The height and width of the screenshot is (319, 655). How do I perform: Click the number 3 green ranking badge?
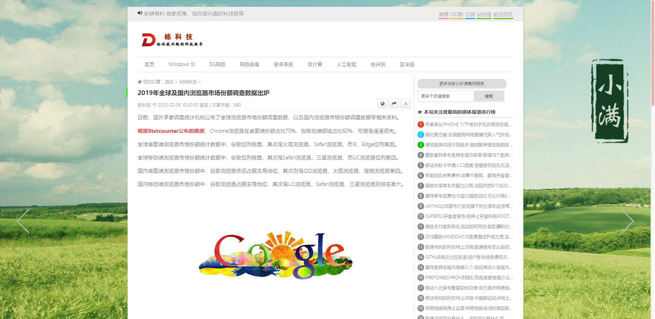(x=421, y=145)
